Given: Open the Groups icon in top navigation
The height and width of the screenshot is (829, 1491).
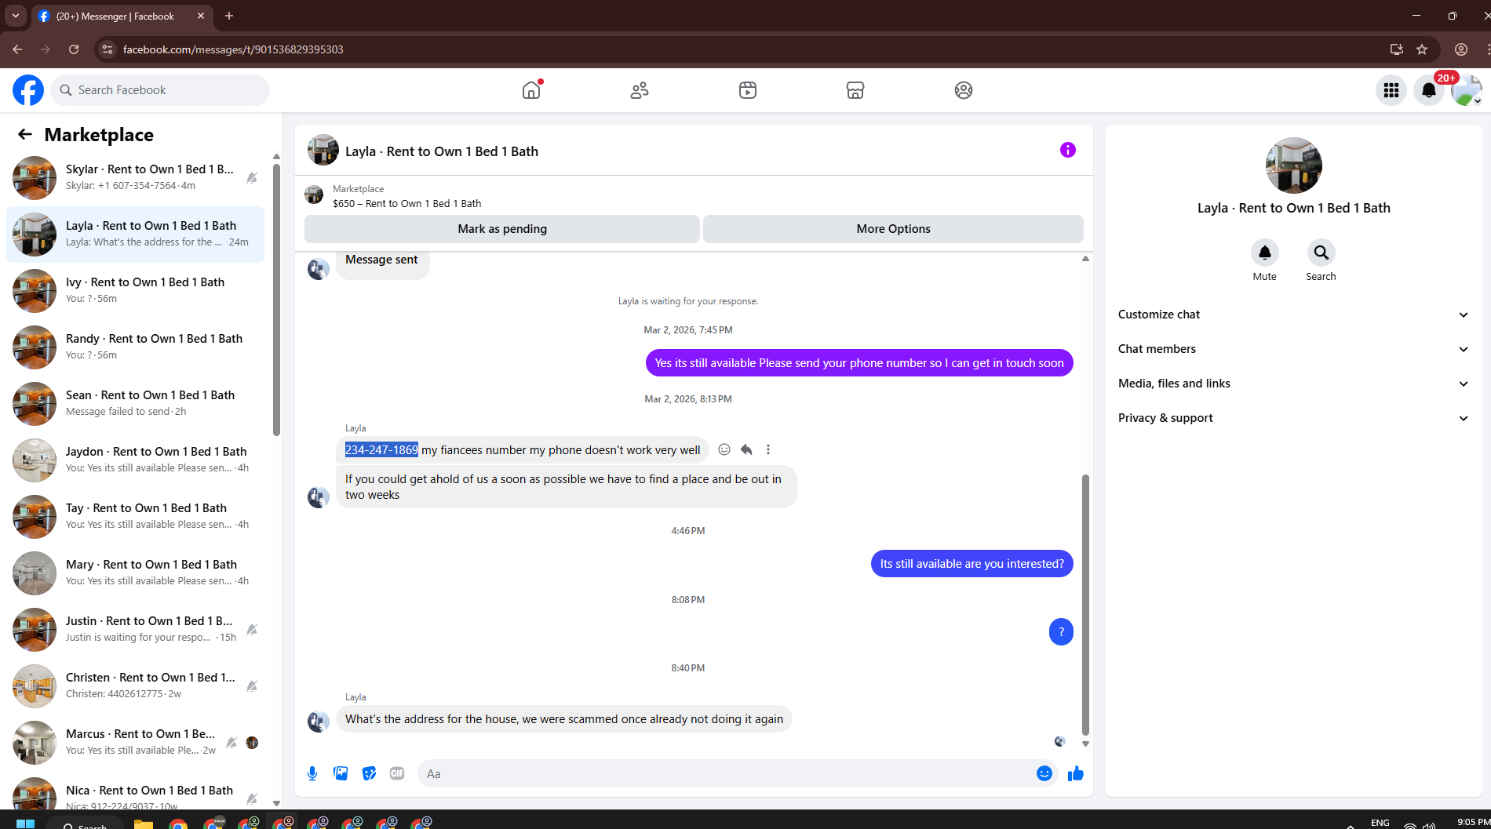Looking at the screenshot, I should [x=964, y=90].
